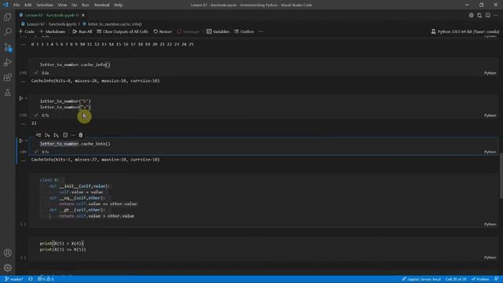Image resolution: width=503 pixels, height=283 pixels.
Task: Open the Variables panel
Action: click(x=218, y=31)
